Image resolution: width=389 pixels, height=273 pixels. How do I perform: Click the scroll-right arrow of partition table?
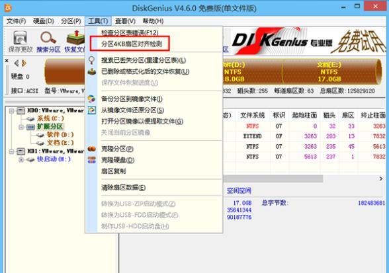click(x=381, y=178)
